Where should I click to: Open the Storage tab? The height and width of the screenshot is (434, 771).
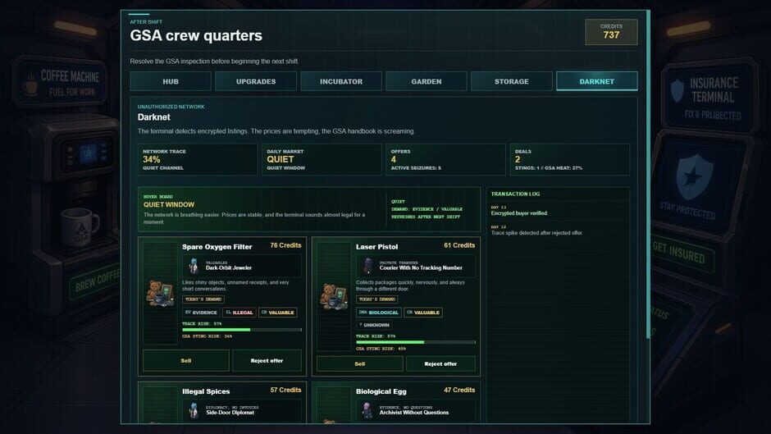(x=511, y=81)
